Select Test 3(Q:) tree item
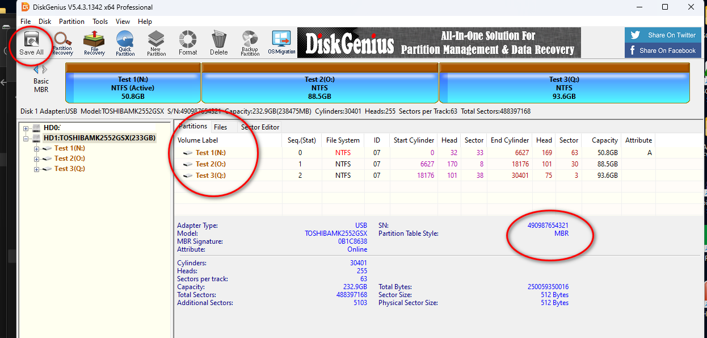 click(70, 169)
